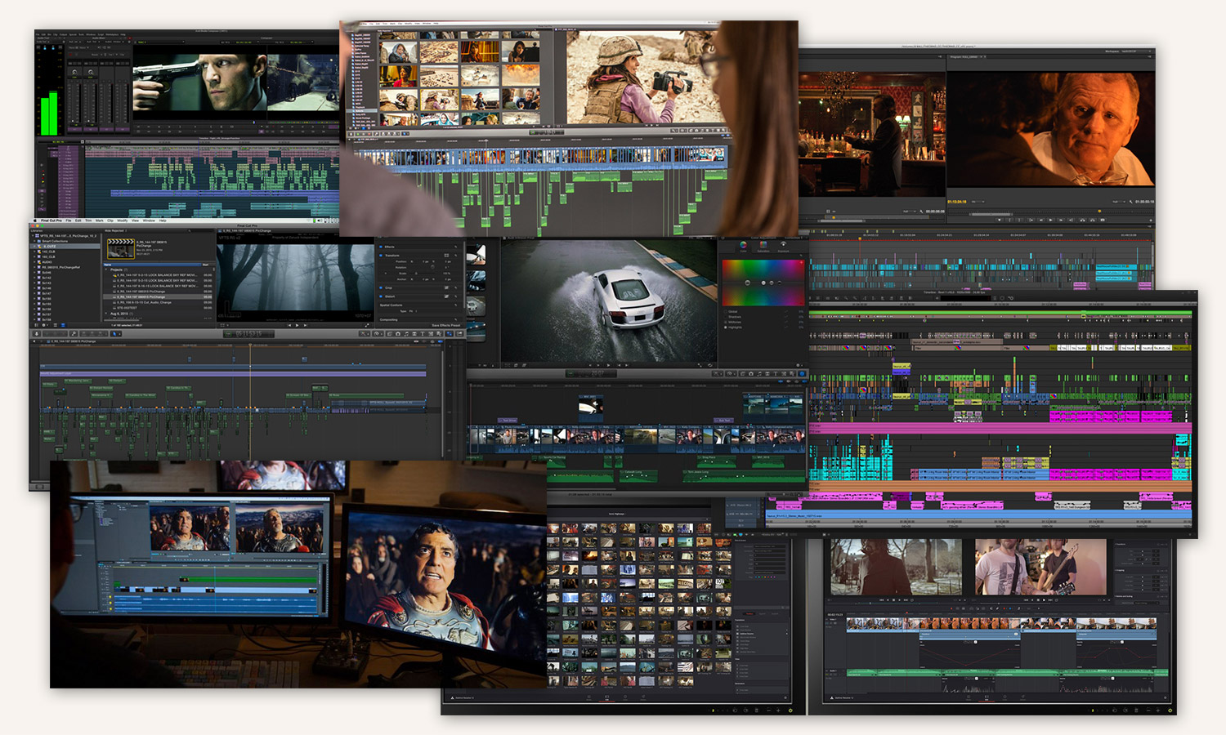Select the arrow Select tool in Final Cut Pro's toolbar
1226x735 pixels.
115,334
